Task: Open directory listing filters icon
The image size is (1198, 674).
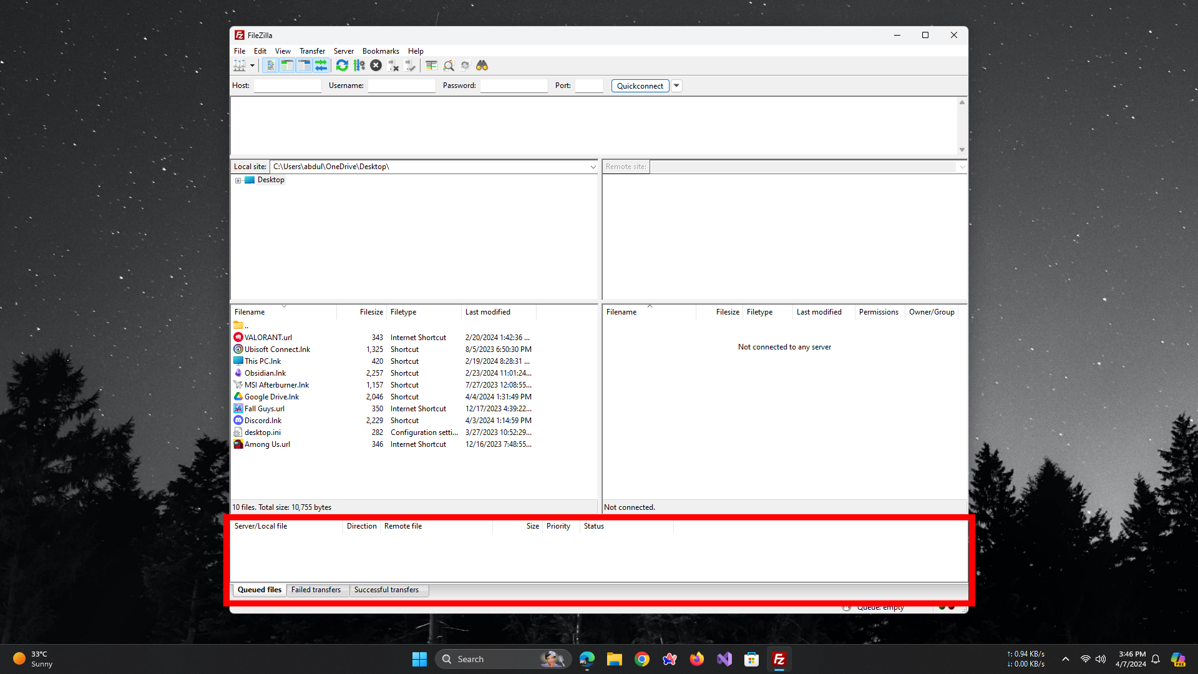Action: pyautogui.click(x=431, y=66)
